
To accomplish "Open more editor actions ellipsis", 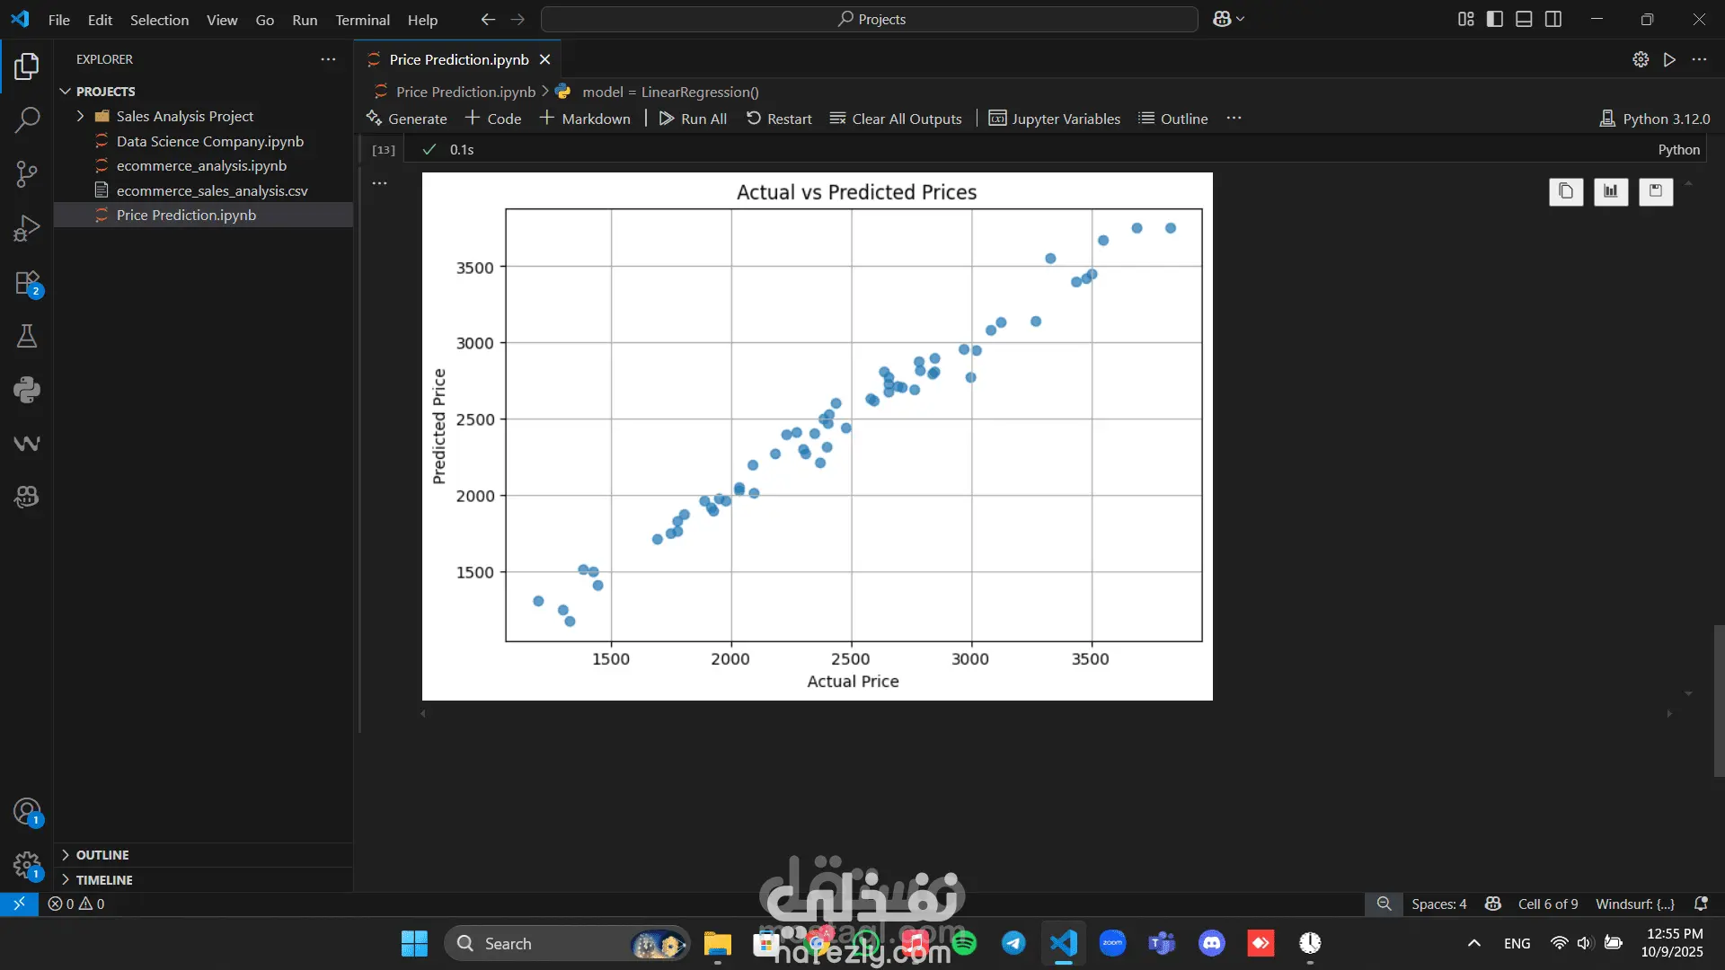I will click(1699, 59).
